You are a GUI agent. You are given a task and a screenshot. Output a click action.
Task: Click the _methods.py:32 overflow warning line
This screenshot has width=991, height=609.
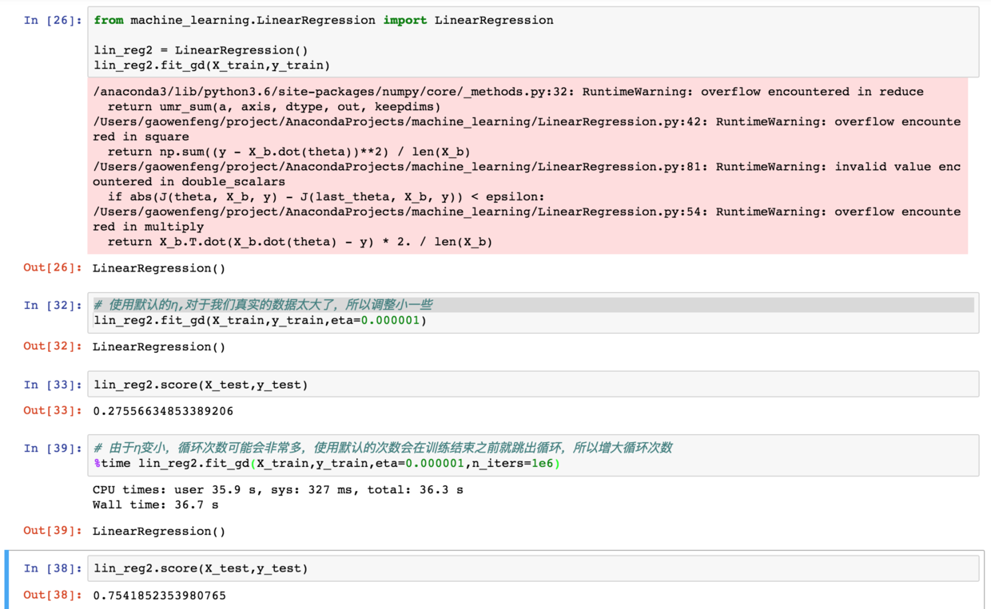click(508, 92)
